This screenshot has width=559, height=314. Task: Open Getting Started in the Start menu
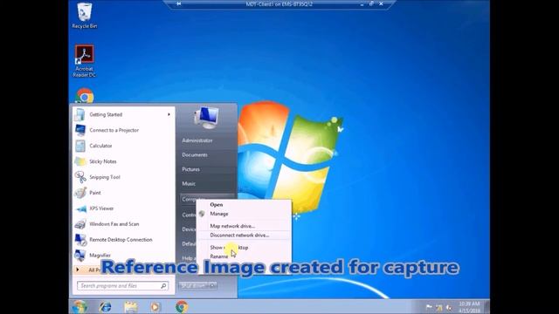pyautogui.click(x=123, y=114)
